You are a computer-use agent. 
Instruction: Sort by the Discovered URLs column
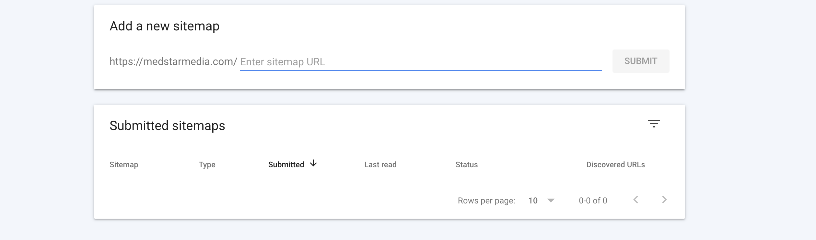615,165
